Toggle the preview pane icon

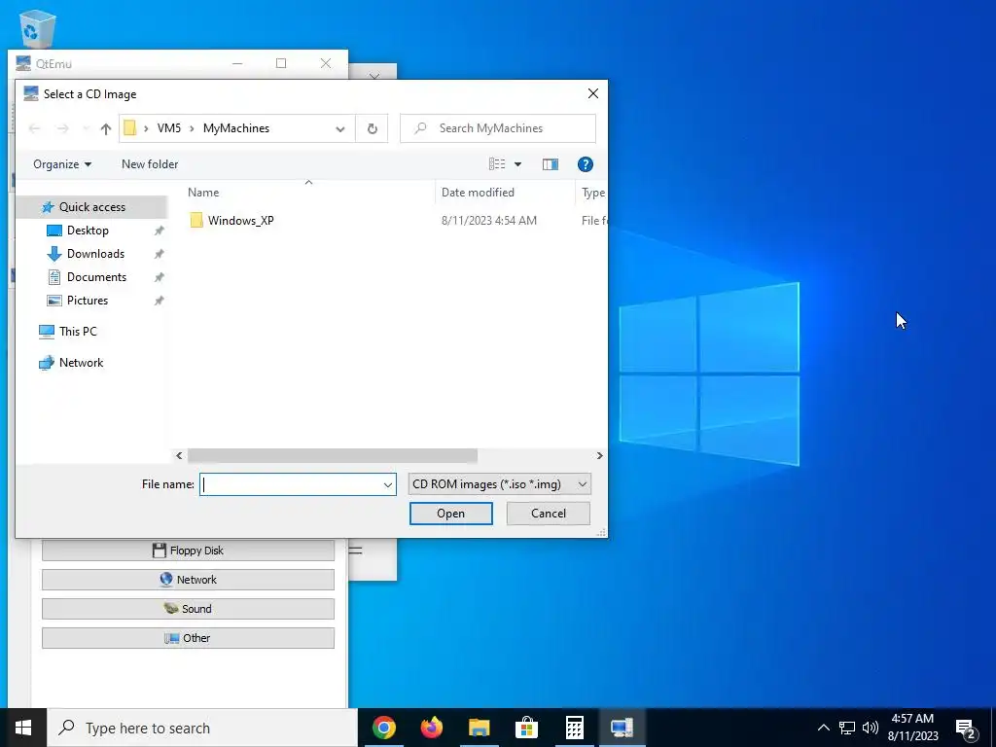pyautogui.click(x=551, y=164)
